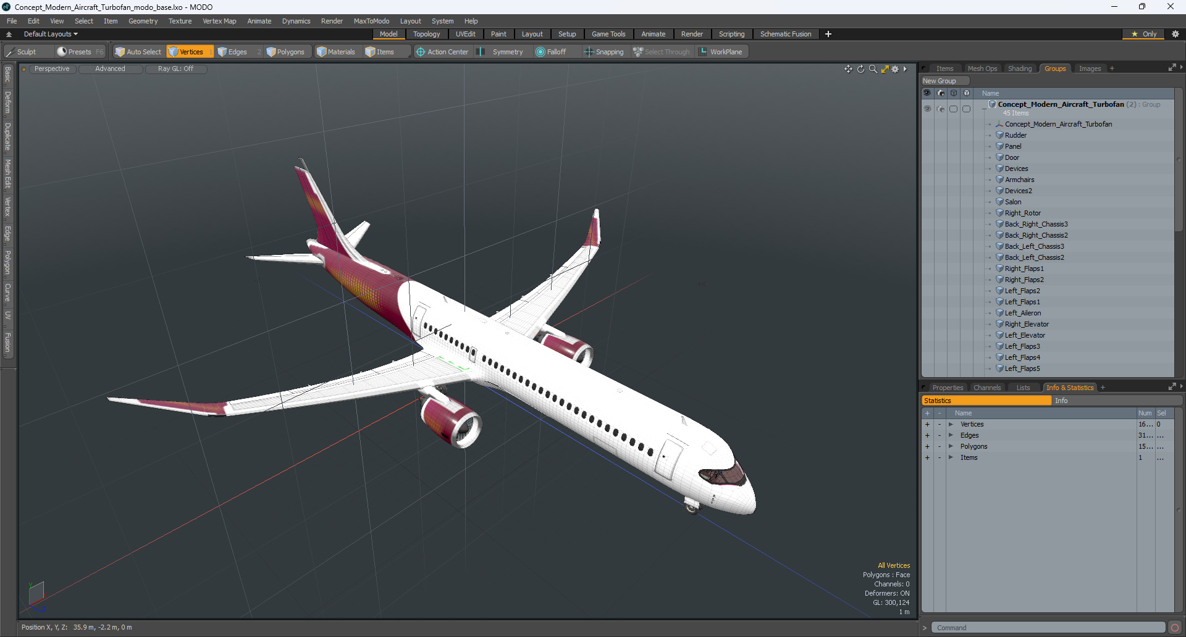Image resolution: width=1186 pixels, height=637 pixels.
Task: Tick the second checkbox in group row
Action: [x=967, y=109]
